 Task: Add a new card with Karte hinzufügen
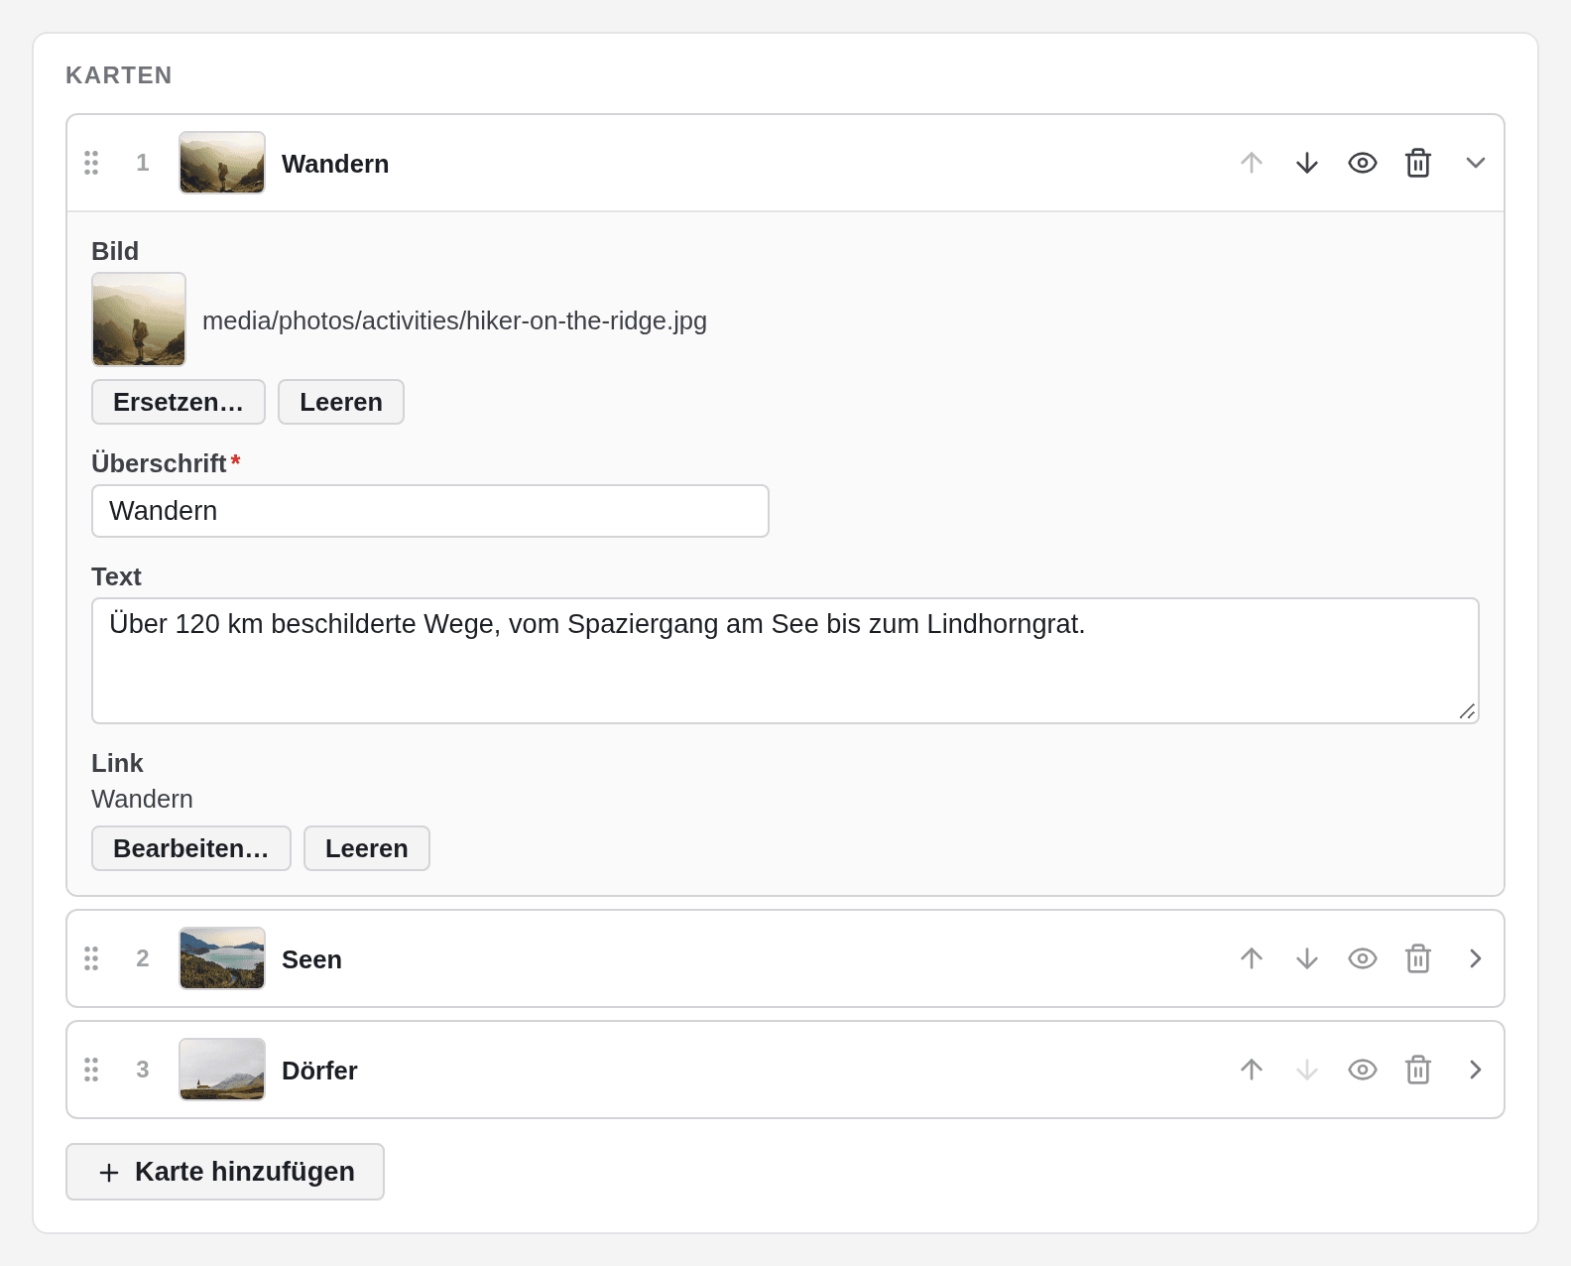225,1172
